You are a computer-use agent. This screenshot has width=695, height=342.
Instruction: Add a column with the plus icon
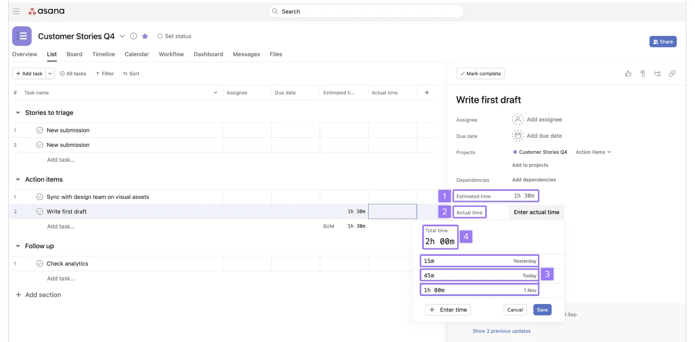click(427, 92)
